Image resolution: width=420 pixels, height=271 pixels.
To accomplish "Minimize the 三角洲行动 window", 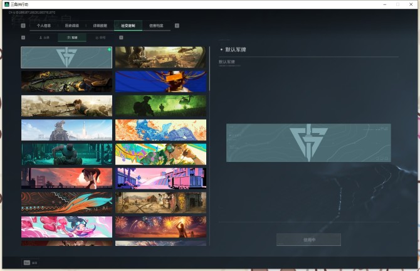I will [x=385, y=4].
